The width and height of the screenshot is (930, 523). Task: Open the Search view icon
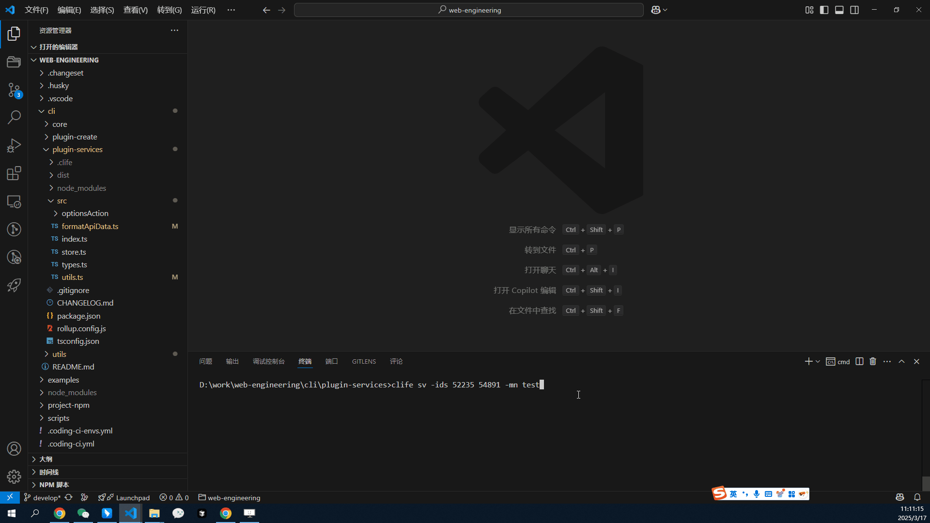(14, 117)
